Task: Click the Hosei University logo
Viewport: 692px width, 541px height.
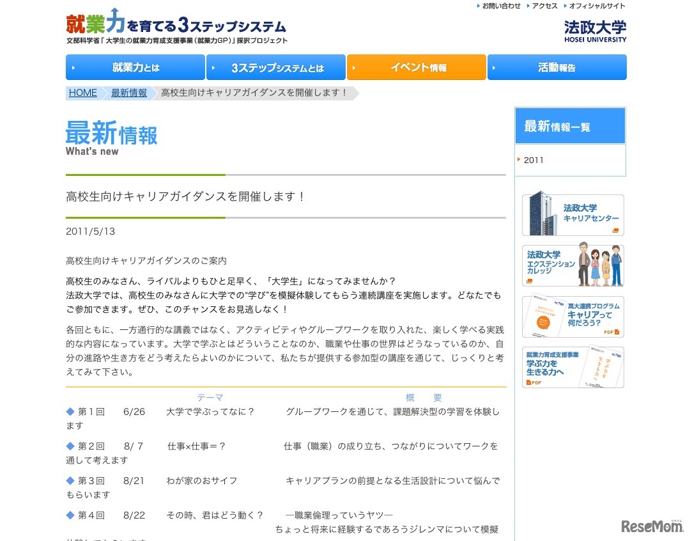Action: (594, 31)
